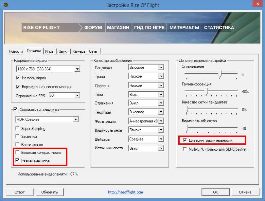Expand the Деревья quality dropdown
The image size is (265, 201).
pos(146,85)
